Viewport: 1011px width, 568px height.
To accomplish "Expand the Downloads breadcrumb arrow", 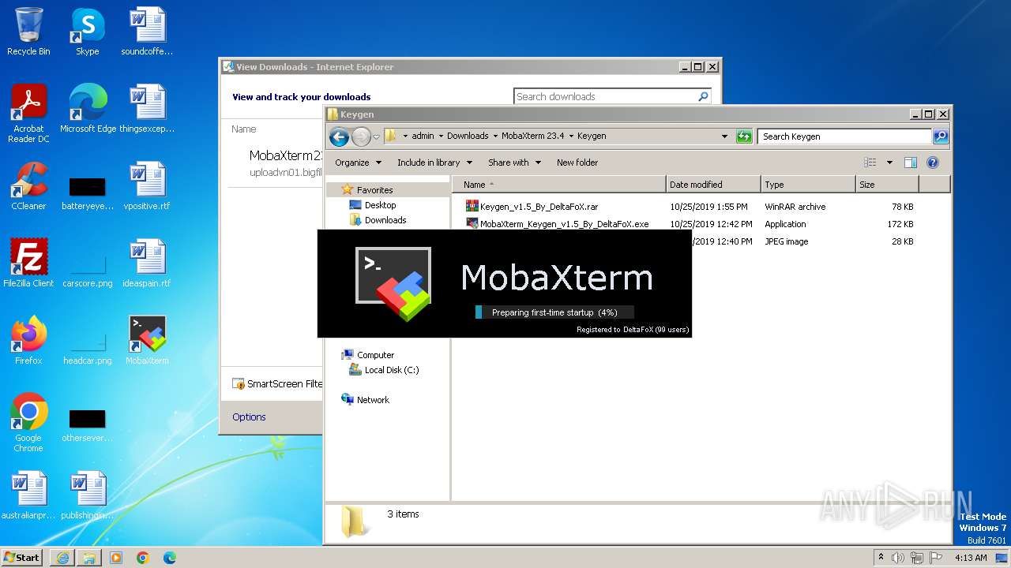I will click(494, 136).
